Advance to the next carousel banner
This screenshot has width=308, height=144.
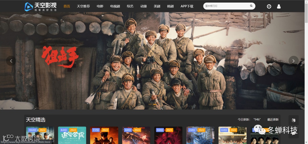click(x=293, y=61)
